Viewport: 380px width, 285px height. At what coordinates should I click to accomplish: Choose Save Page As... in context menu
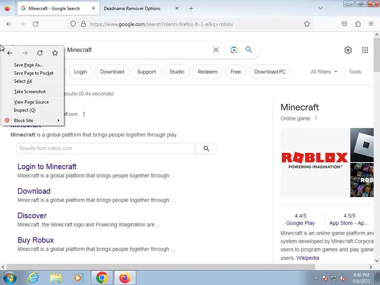[33, 65]
